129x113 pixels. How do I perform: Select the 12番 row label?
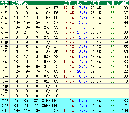click(x=4, y=62)
